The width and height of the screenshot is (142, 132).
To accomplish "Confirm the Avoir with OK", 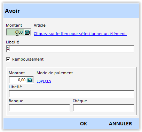I will point(84,124).
